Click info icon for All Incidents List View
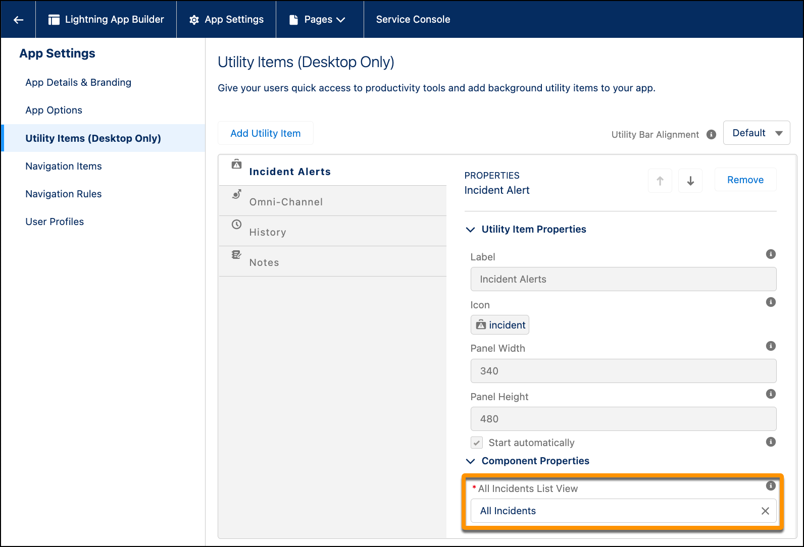Screen dimensions: 804x547 [771, 485]
